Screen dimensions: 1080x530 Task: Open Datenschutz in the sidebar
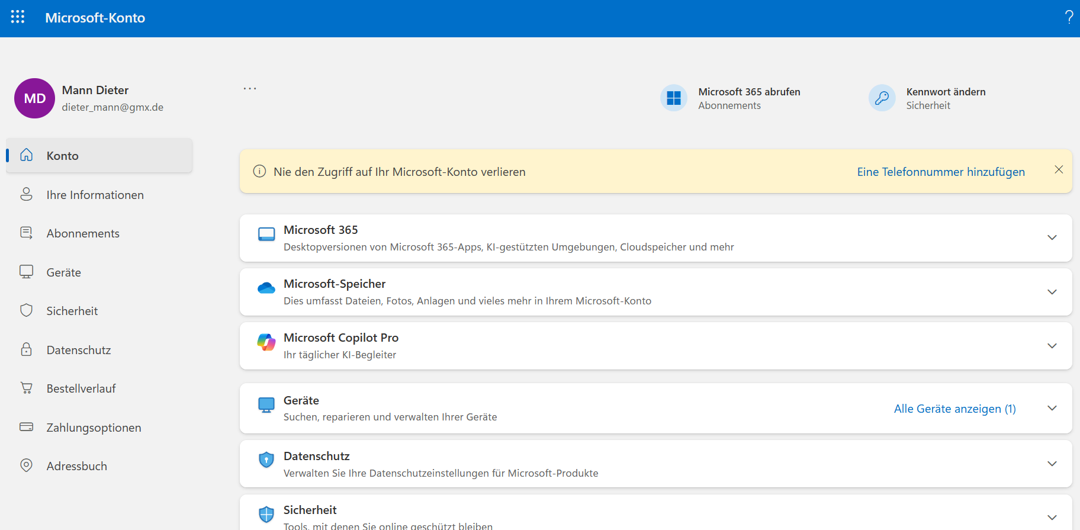coord(99,350)
